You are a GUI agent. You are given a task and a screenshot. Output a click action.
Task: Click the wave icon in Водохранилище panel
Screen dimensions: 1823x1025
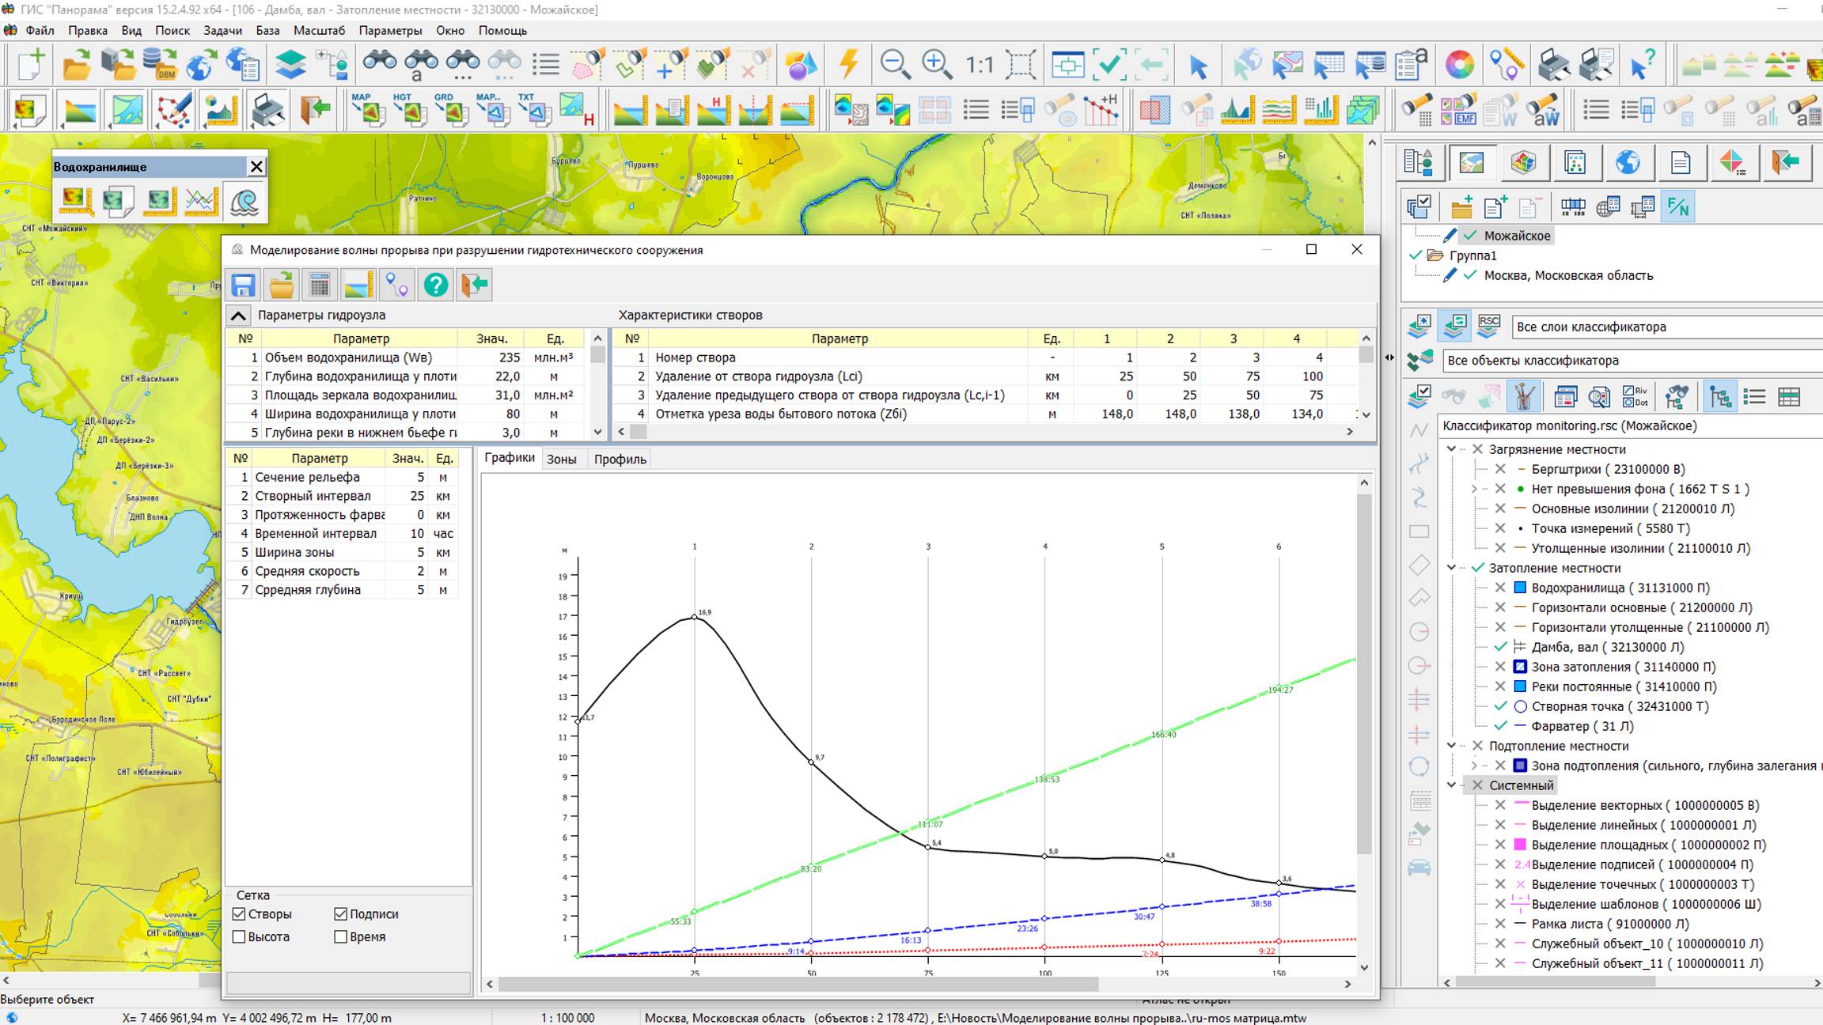click(244, 201)
